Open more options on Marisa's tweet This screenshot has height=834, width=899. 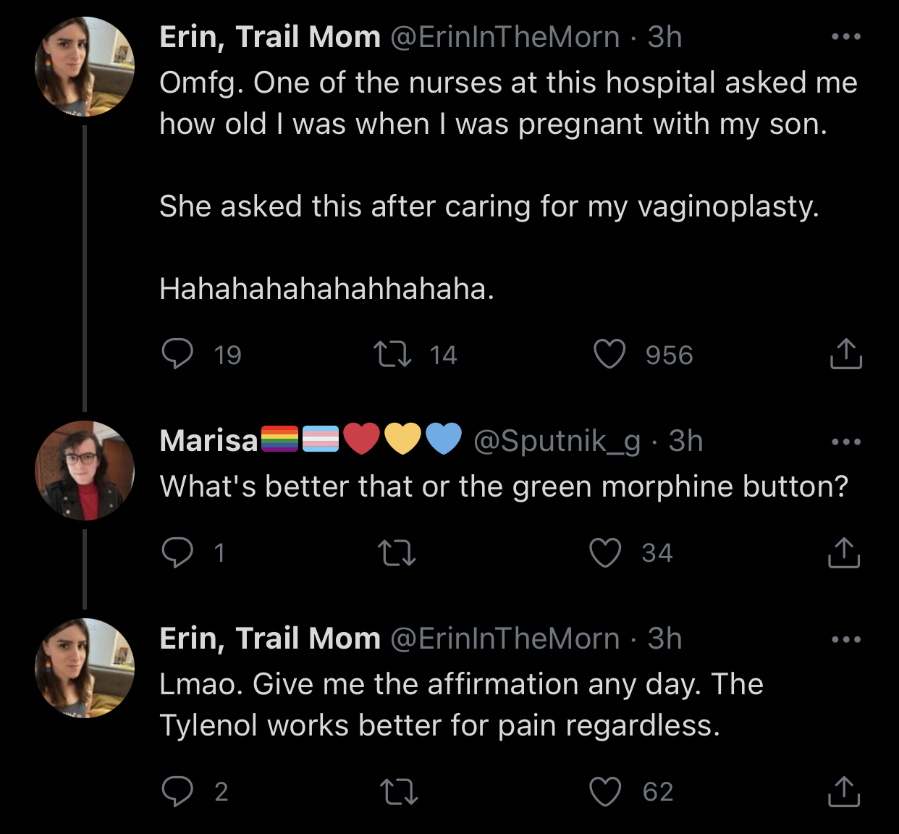[x=845, y=442]
